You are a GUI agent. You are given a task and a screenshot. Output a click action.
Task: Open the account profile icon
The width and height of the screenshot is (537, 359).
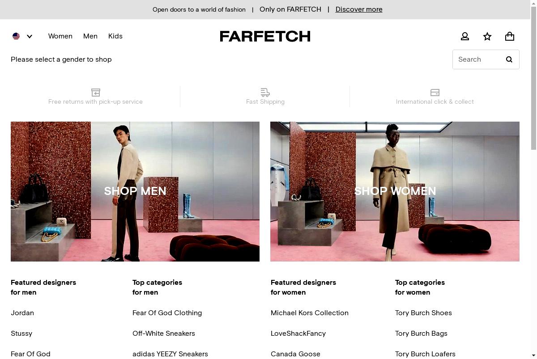coord(465,37)
